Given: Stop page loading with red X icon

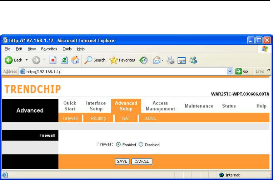Looking at the screenshot, I should click(53, 60).
